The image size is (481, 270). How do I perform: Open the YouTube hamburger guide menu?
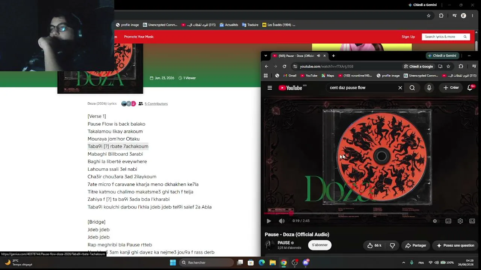[x=269, y=88]
